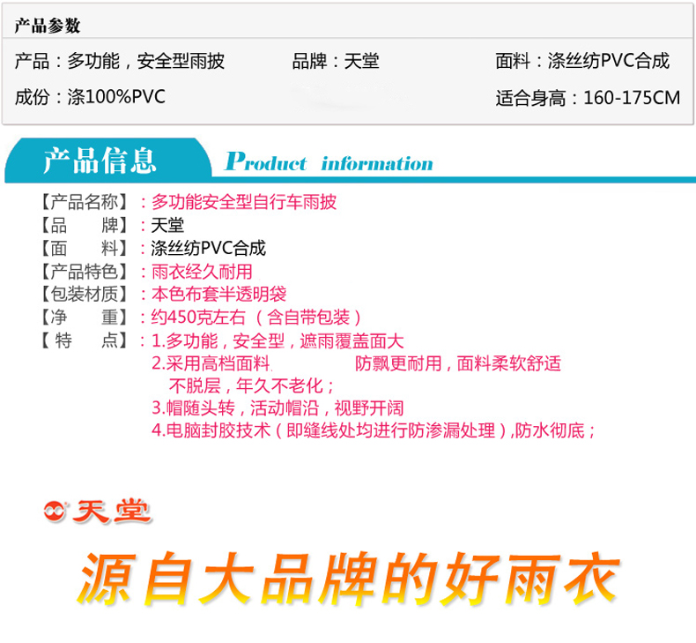Select the packaging text 本色布套半透明袋
Screen dimensions: 696x643
click(x=218, y=294)
